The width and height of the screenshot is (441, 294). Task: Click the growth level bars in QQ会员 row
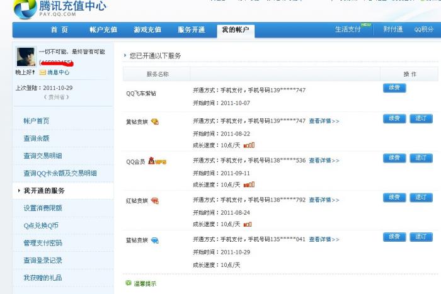point(249,184)
